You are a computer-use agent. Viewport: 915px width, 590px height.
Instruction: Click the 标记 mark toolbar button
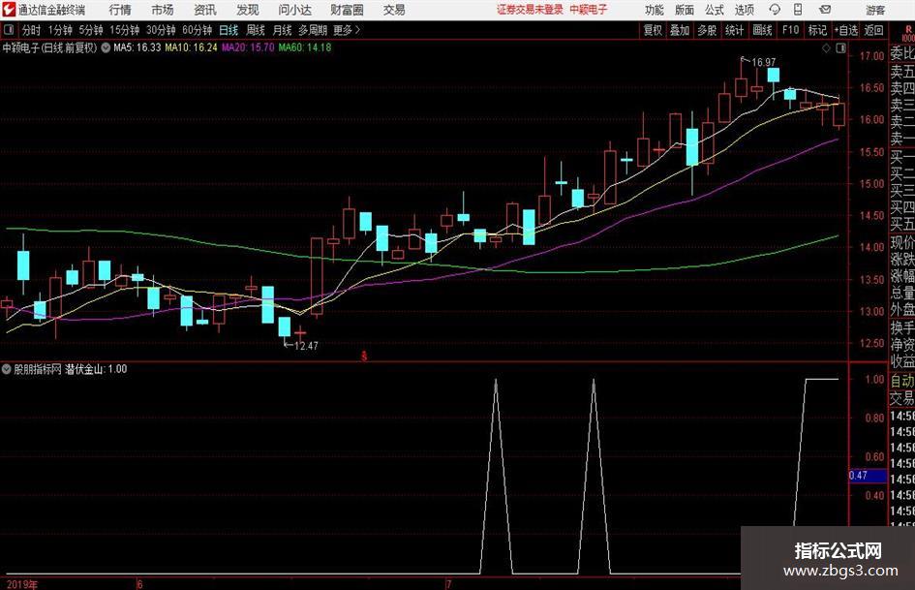pyautogui.click(x=817, y=30)
